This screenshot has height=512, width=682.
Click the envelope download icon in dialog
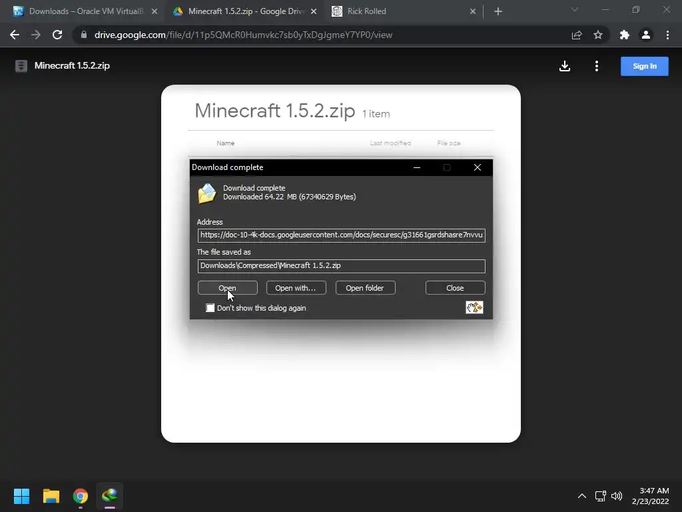click(207, 193)
